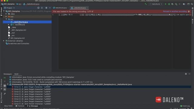Open the Terminal tool window

20,106
